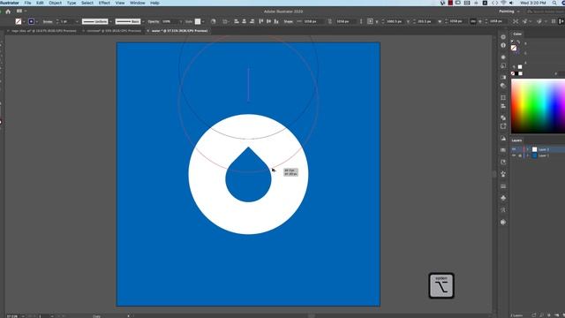Click the reference point locator icon
Image resolution: width=565 pixels, height=318 pixels.
370,21
